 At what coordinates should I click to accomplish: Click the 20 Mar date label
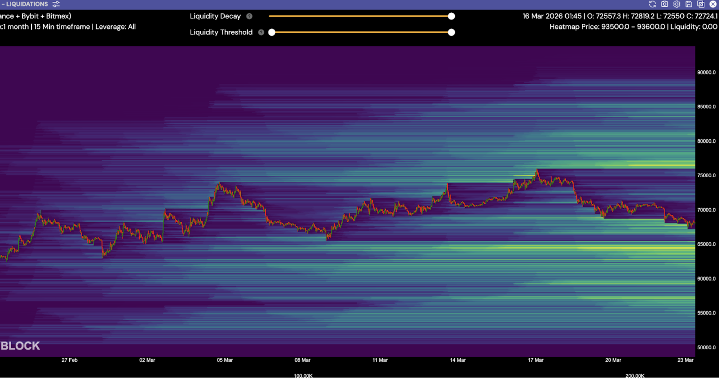pyautogui.click(x=613, y=360)
